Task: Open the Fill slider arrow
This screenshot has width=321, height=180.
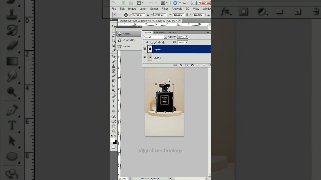Action: [186, 42]
